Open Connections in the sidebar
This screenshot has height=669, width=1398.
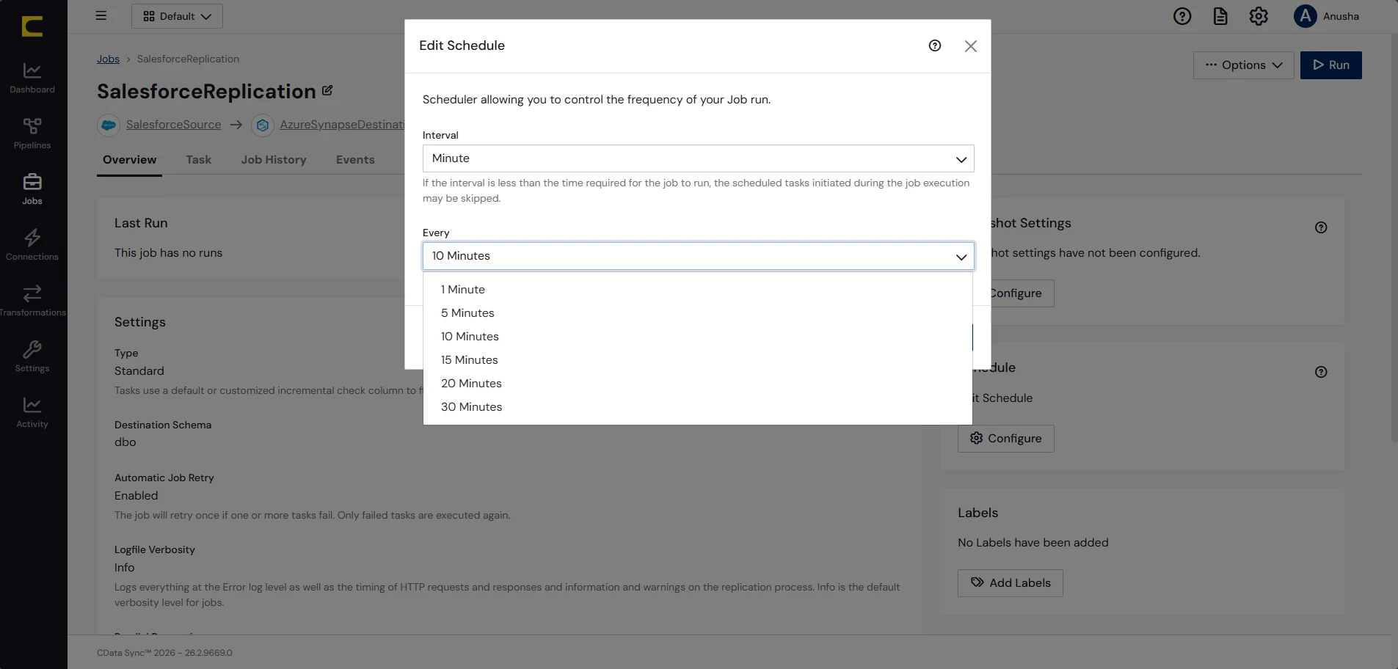coord(32,245)
